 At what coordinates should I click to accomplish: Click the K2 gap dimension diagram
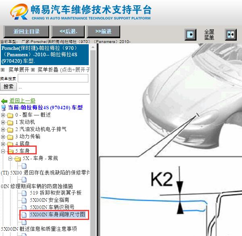[170, 196]
